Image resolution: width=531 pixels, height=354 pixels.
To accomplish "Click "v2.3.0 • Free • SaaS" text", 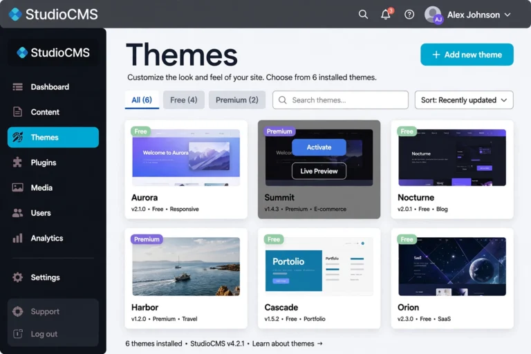I will click(424, 319).
